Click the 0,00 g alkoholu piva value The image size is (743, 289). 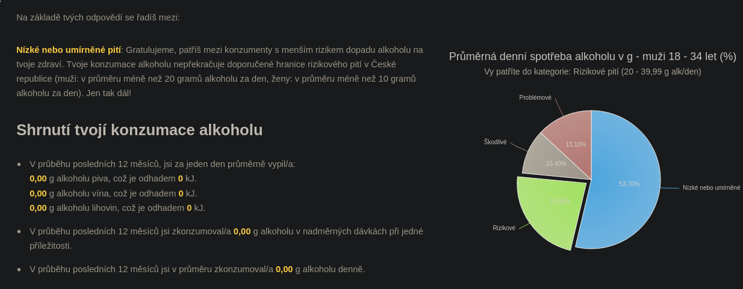coord(38,178)
